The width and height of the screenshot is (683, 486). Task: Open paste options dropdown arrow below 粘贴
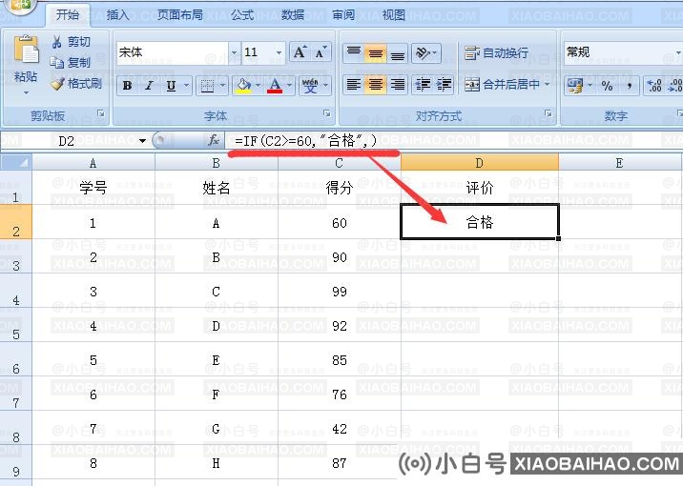coord(26,93)
